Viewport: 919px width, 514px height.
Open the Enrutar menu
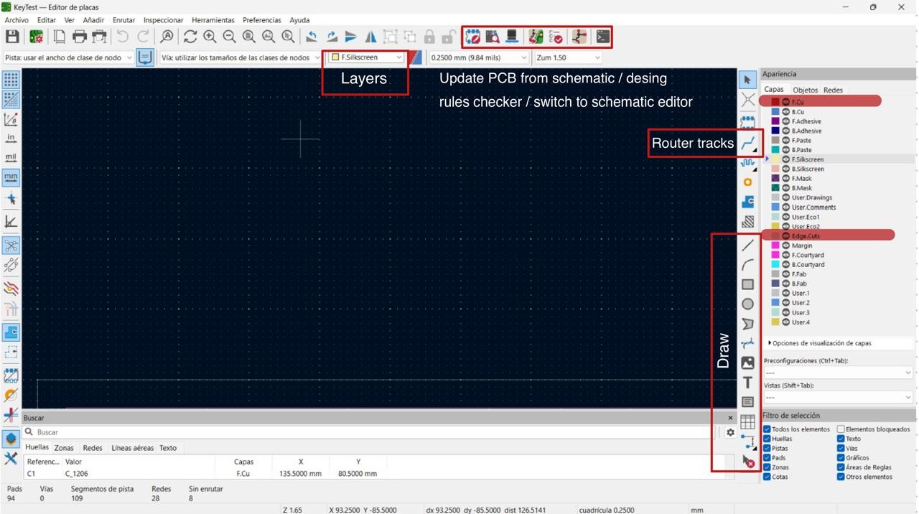[x=123, y=20]
